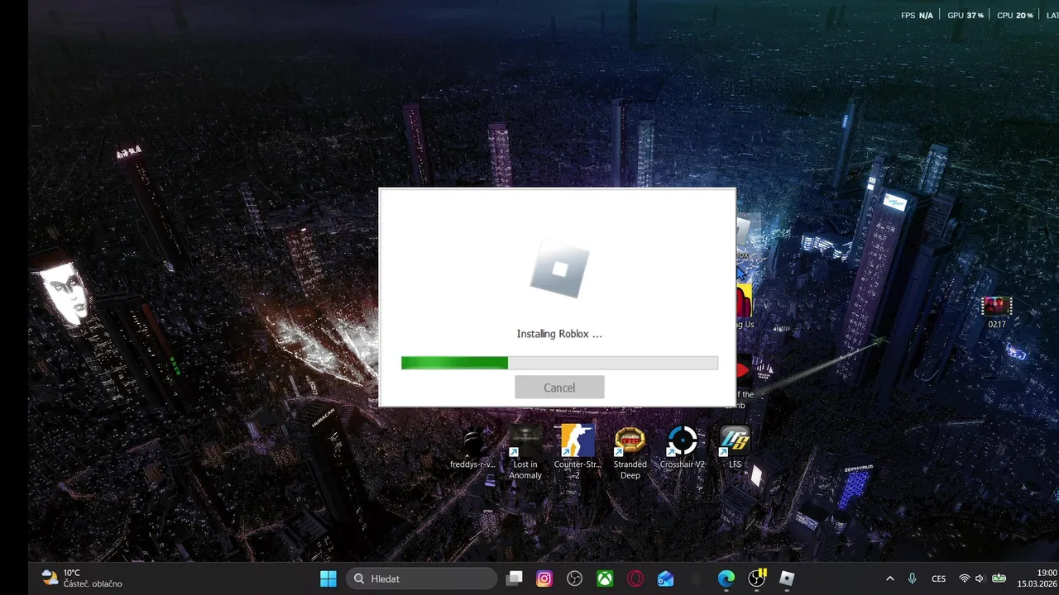Open the weather widget showing 10°C
This screenshot has height=595, width=1059.
point(82,578)
